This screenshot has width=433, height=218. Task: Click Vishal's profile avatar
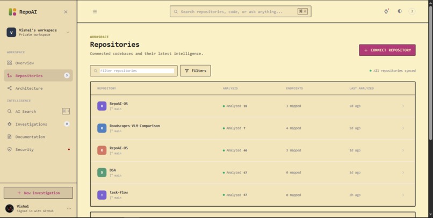tap(9, 209)
